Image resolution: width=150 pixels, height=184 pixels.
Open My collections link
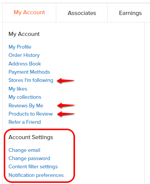[25, 97]
